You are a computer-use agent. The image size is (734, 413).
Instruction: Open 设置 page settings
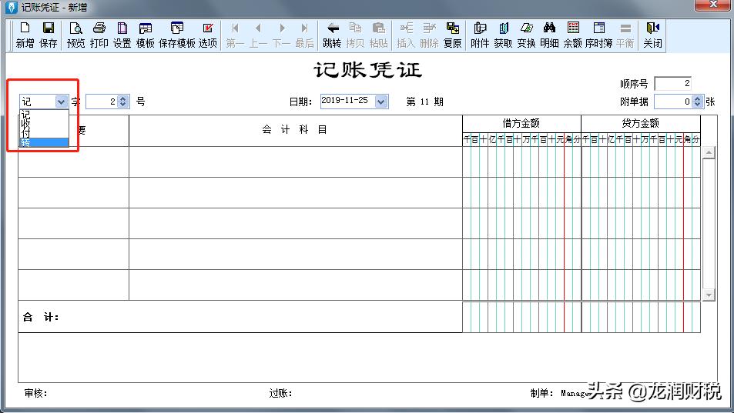(x=122, y=35)
